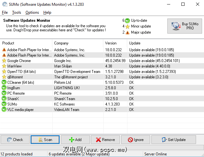Click the green check icon beside VLC media player
The image size is (204, 157).
coord(4,109)
